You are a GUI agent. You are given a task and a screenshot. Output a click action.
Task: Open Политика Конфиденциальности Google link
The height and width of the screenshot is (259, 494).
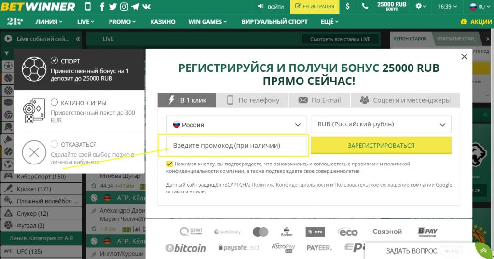point(290,185)
